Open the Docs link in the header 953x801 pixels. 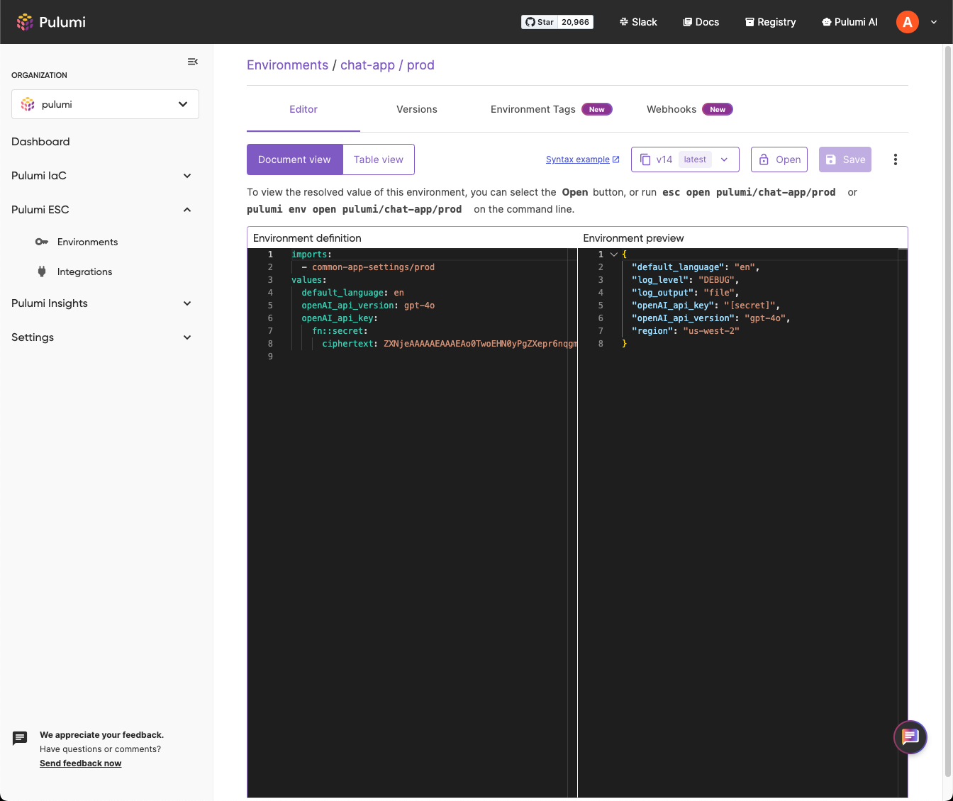pos(701,22)
